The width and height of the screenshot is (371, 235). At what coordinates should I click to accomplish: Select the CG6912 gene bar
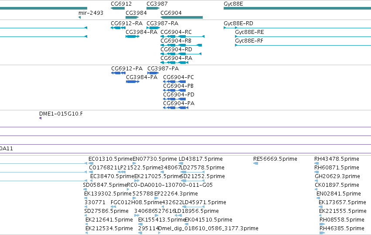tap(118, 8)
